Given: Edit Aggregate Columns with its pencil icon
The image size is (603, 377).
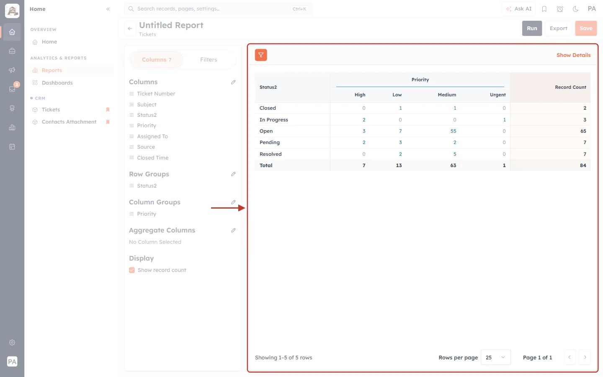Looking at the screenshot, I should [x=233, y=230].
